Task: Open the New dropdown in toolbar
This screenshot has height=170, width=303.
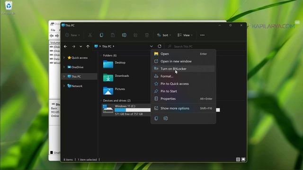Action: click(72, 35)
